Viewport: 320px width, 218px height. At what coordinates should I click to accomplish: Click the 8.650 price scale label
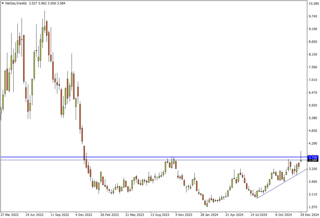313,42
